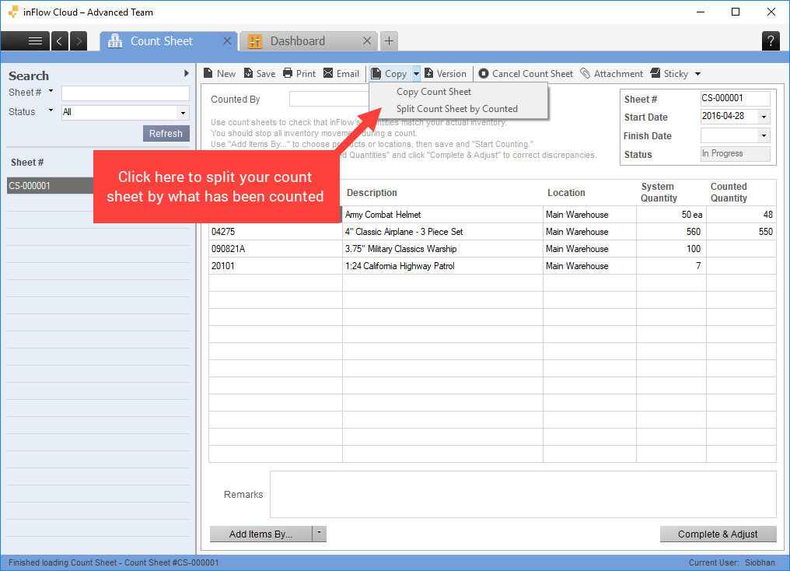Image resolution: width=790 pixels, height=571 pixels.
Task: Open help with the question mark icon
Action: pyautogui.click(x=771, y=40)
